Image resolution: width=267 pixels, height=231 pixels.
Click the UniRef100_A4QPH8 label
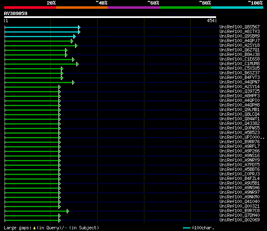click(239, 105)
